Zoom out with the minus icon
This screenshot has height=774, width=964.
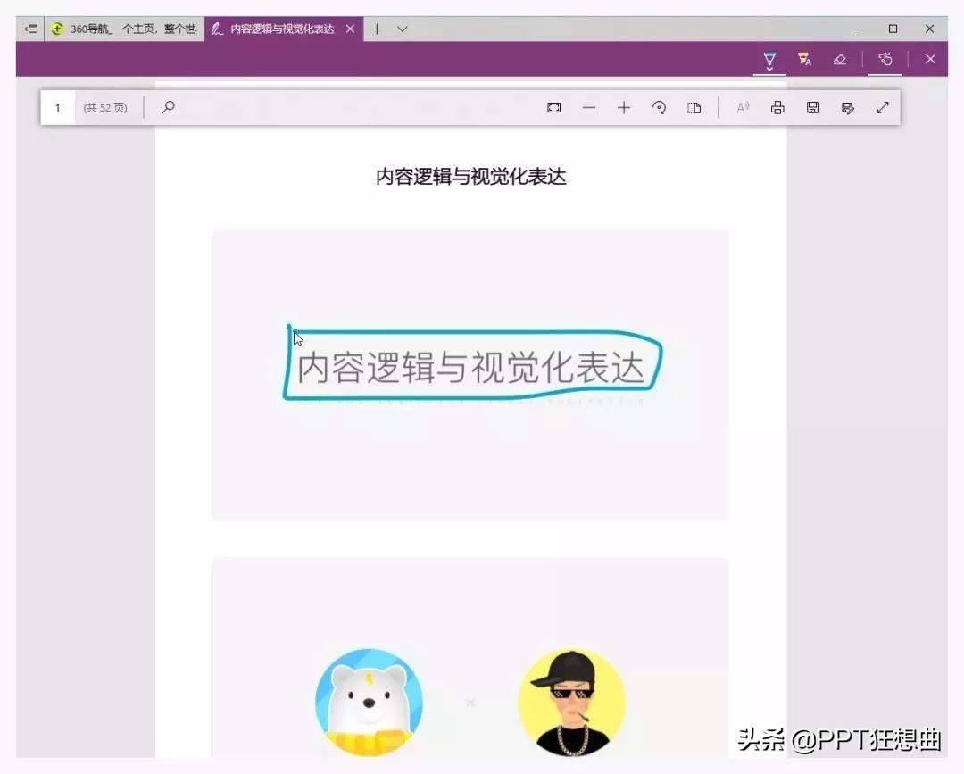coord(589,108)
